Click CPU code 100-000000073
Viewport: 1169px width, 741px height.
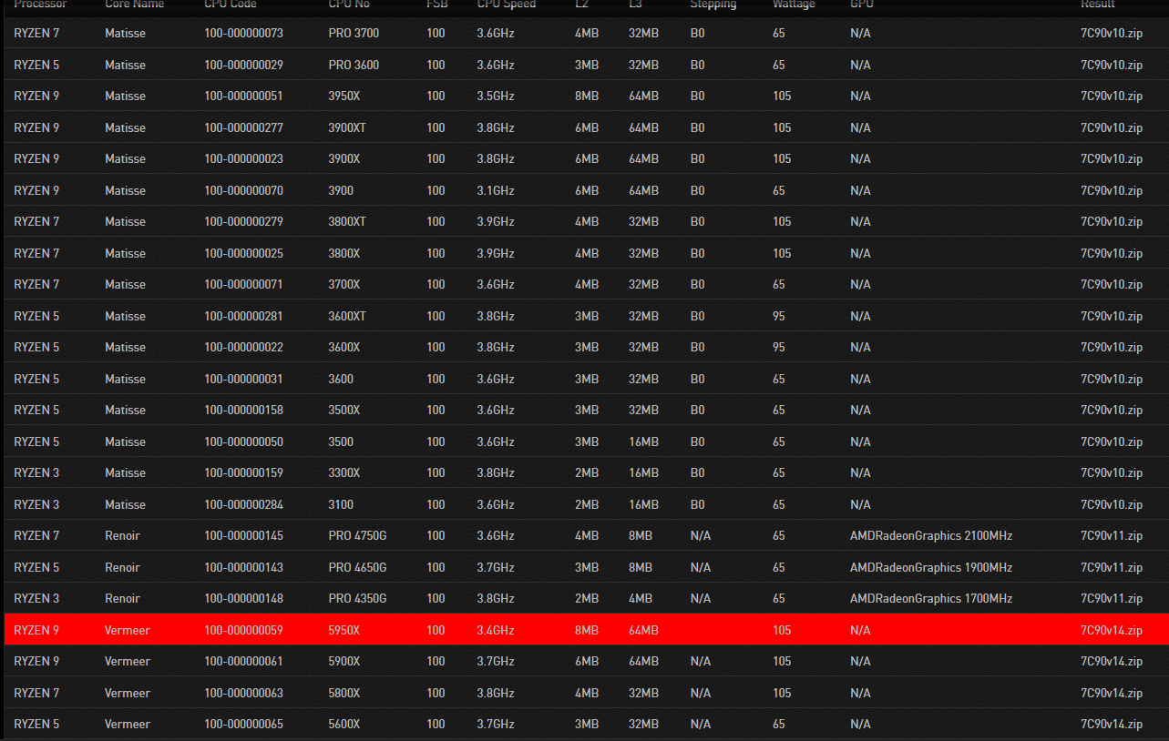243,33
